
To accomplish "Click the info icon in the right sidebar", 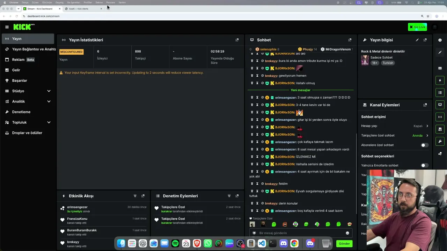I will (x=440, y=40).
